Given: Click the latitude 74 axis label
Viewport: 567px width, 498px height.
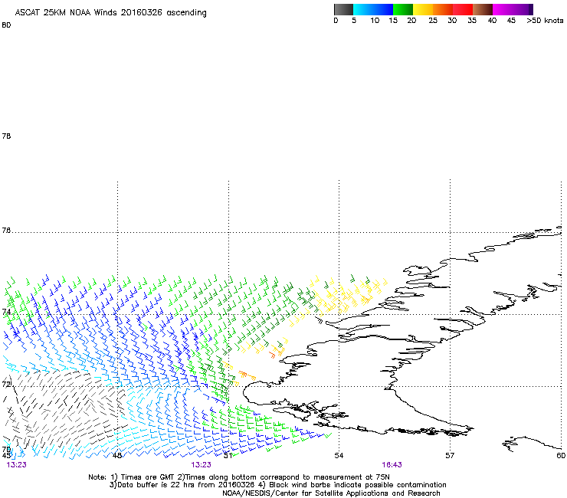Looking at the screenshot, I should tap(6, 312).
